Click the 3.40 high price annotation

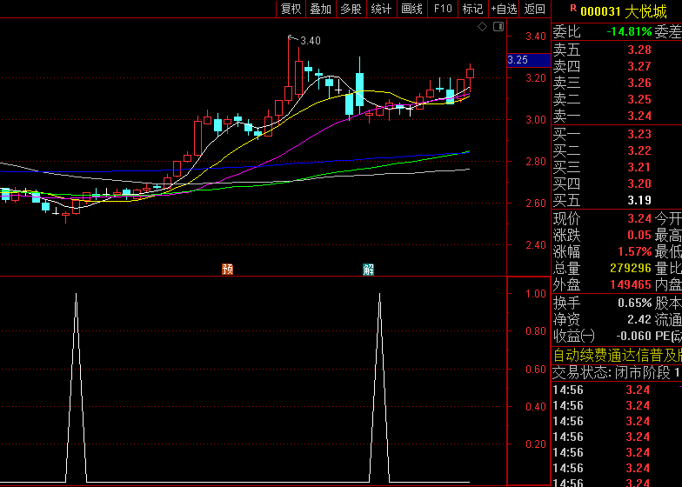click(310, 41)
